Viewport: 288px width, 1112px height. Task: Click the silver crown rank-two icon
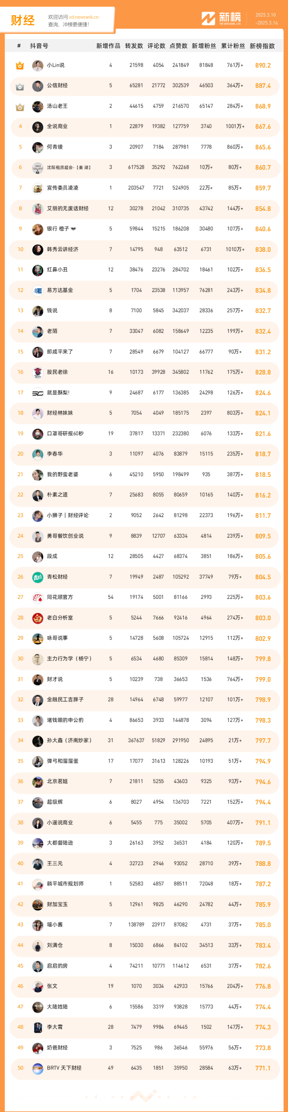coord(20,86)
